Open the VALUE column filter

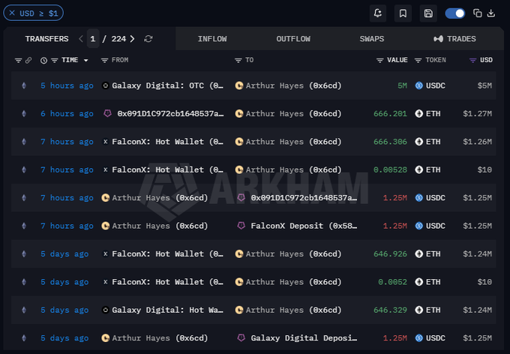[x=379, y=60]
